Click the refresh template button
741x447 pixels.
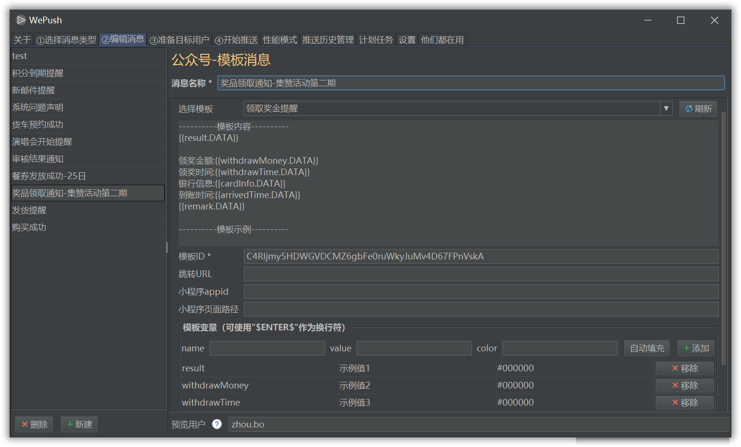tap(698, 109)
